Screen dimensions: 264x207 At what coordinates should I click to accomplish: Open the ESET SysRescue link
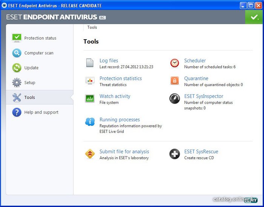pyautogui.click(x=201, y=152)
